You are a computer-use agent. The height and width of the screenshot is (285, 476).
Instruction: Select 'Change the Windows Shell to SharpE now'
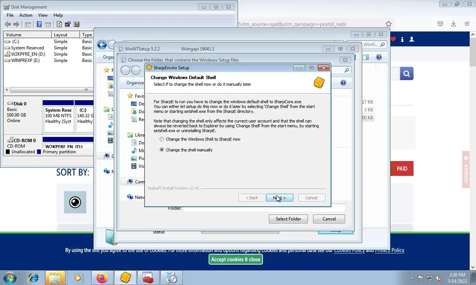(x=200, y=139)
